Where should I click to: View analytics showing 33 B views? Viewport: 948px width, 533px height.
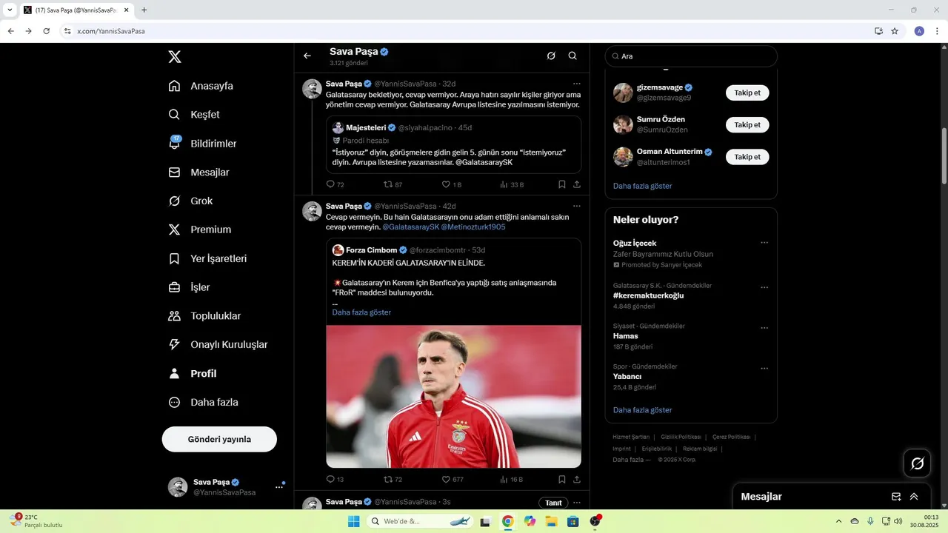tap(511, 184)
